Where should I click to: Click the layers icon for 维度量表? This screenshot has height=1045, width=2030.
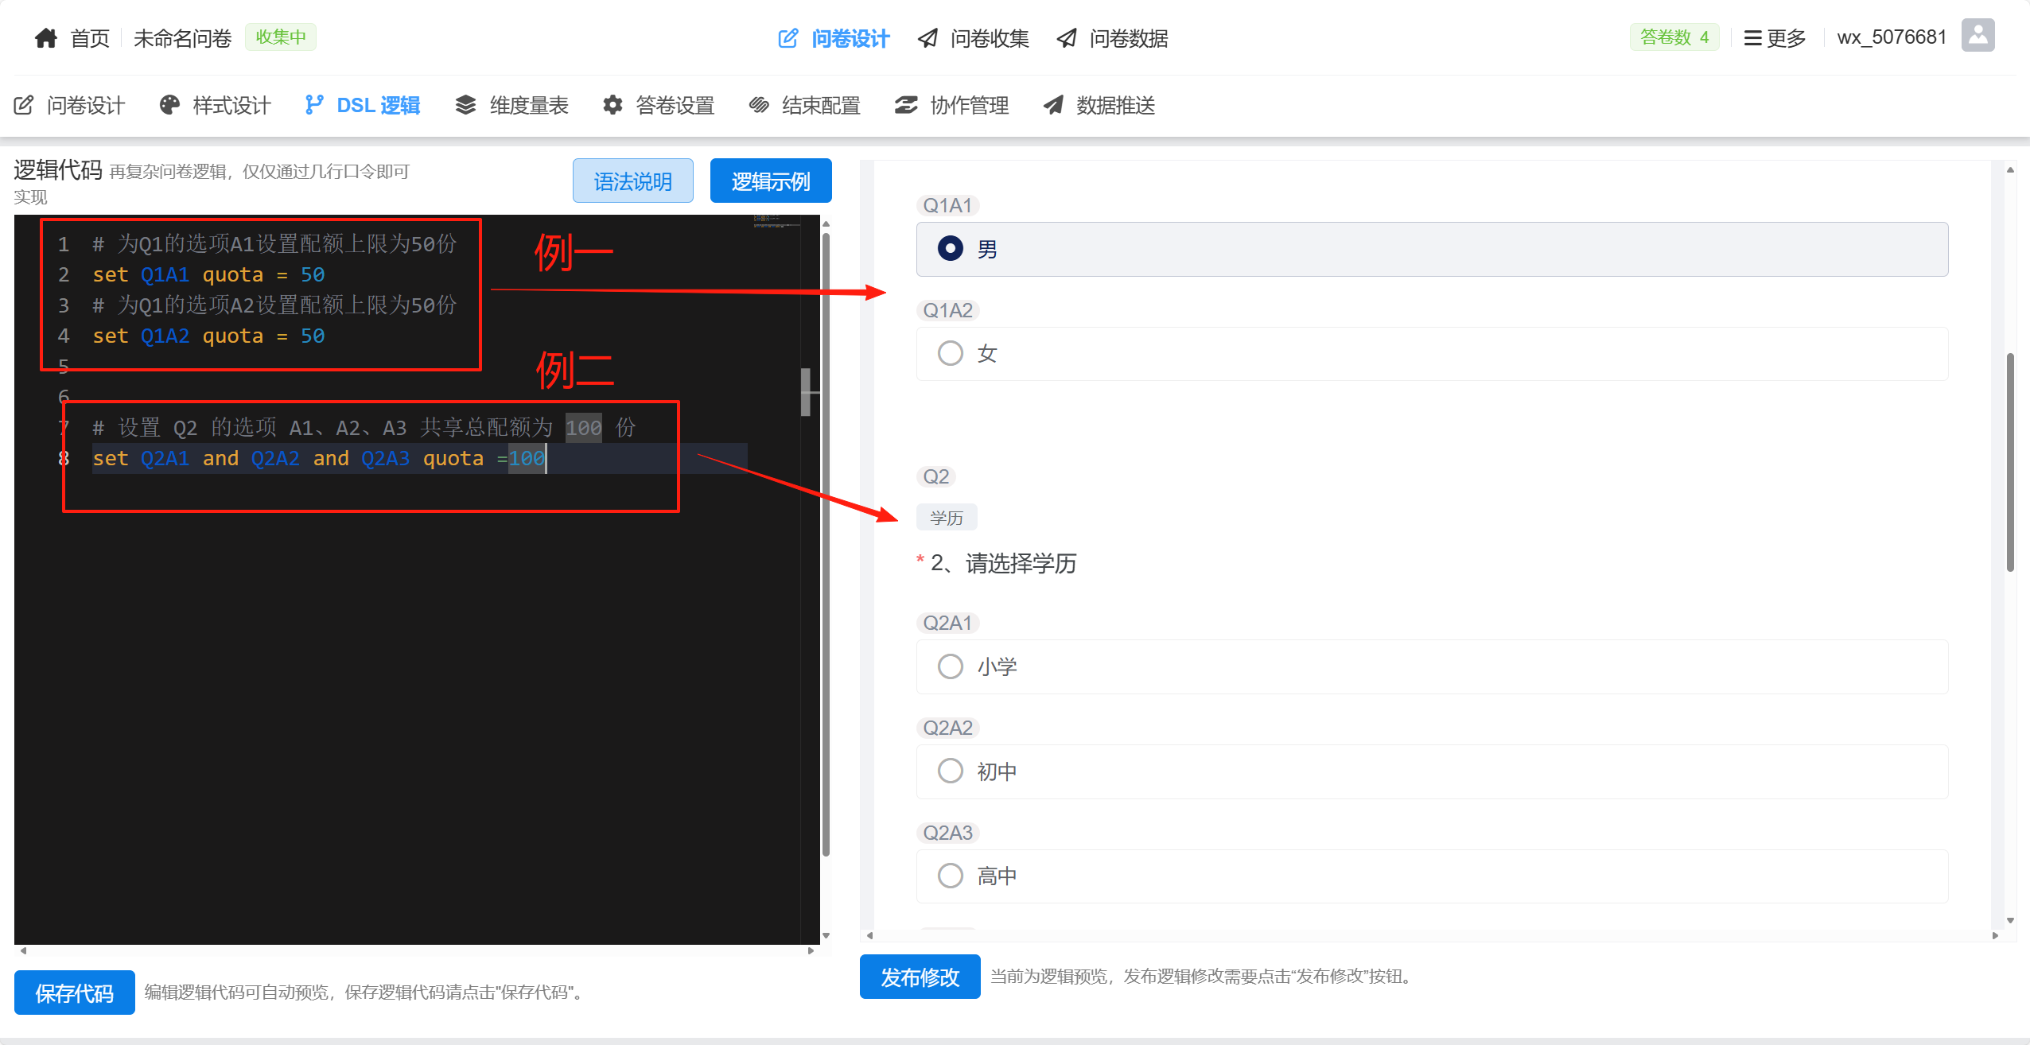coord(465,105)
